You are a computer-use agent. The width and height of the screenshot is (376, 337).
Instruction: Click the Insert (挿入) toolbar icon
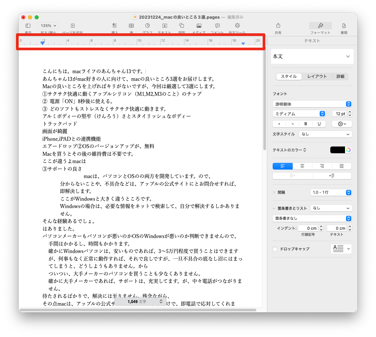(115, 26)
